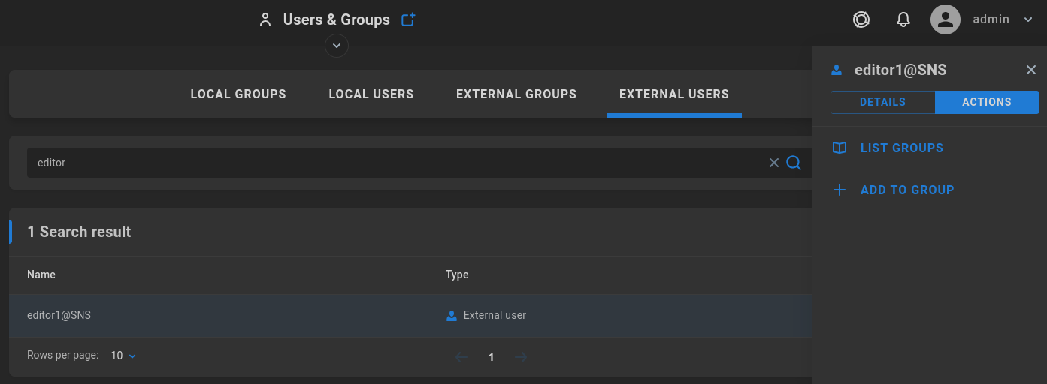
Task: Select the editor1@SNS table row name
Action: (x=59, y=315)
